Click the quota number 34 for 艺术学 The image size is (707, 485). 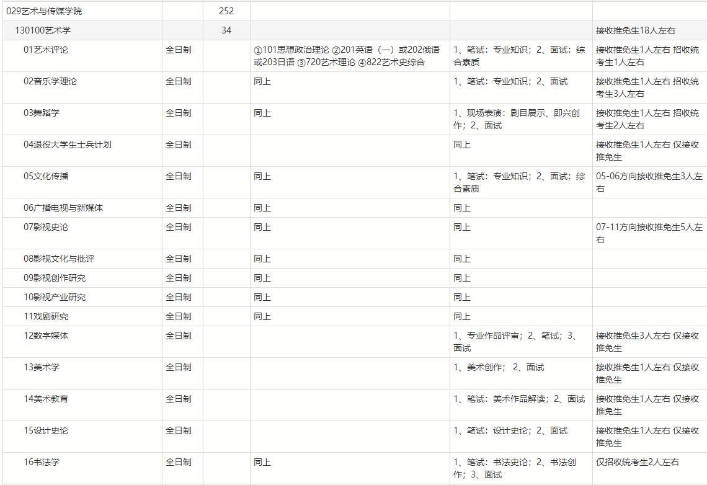click(x=226, y=30)
